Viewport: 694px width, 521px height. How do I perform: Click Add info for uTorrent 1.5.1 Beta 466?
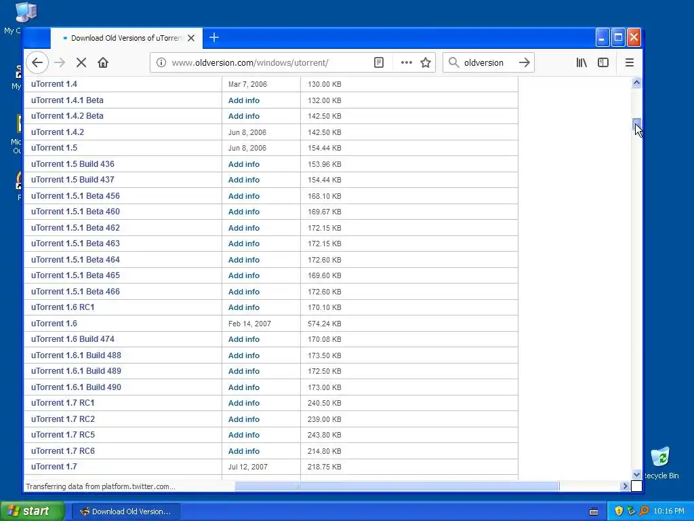click(x=244, y=292)
